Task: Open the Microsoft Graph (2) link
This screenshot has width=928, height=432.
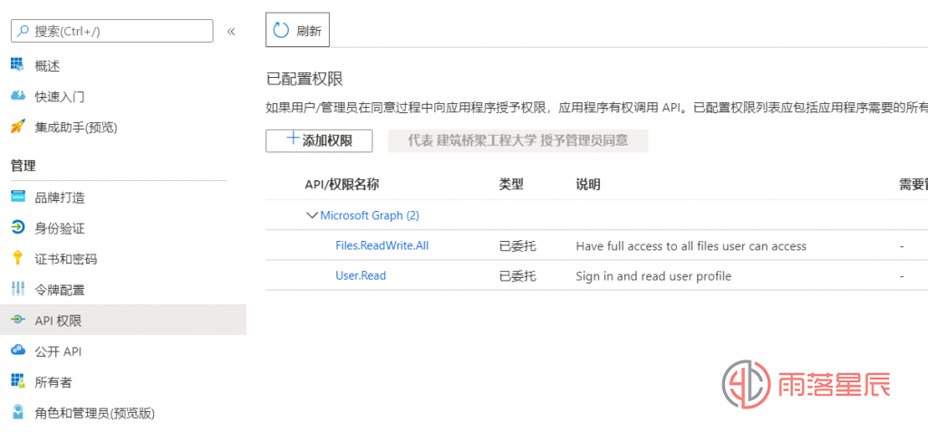Action: point(370,216)
